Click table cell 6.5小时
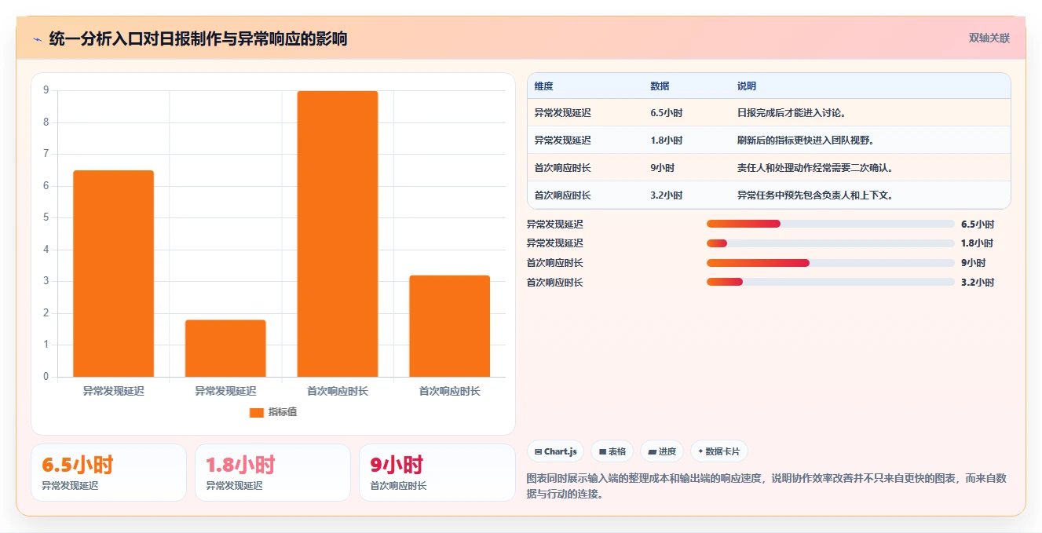The width and height of the screenshot is (1042, 533). (666, 113)
